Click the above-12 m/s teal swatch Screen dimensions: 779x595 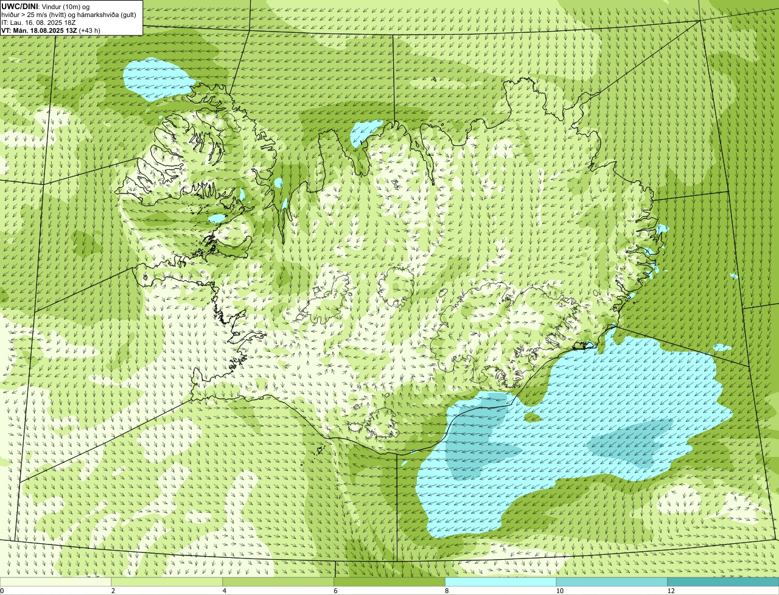pyautogui.click(x=723, y=582)
